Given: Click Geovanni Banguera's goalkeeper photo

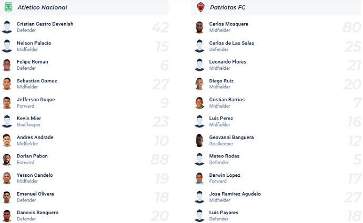Looking at the screenshot, I should pyautogui.click(x=199, y=141).
